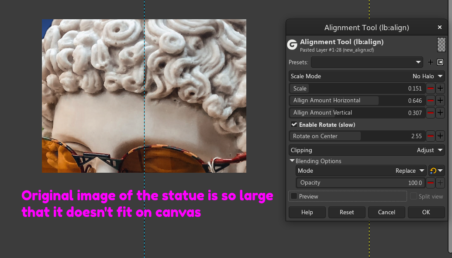
Task: Click the blend mode switch icon
Action: point(436,171)
